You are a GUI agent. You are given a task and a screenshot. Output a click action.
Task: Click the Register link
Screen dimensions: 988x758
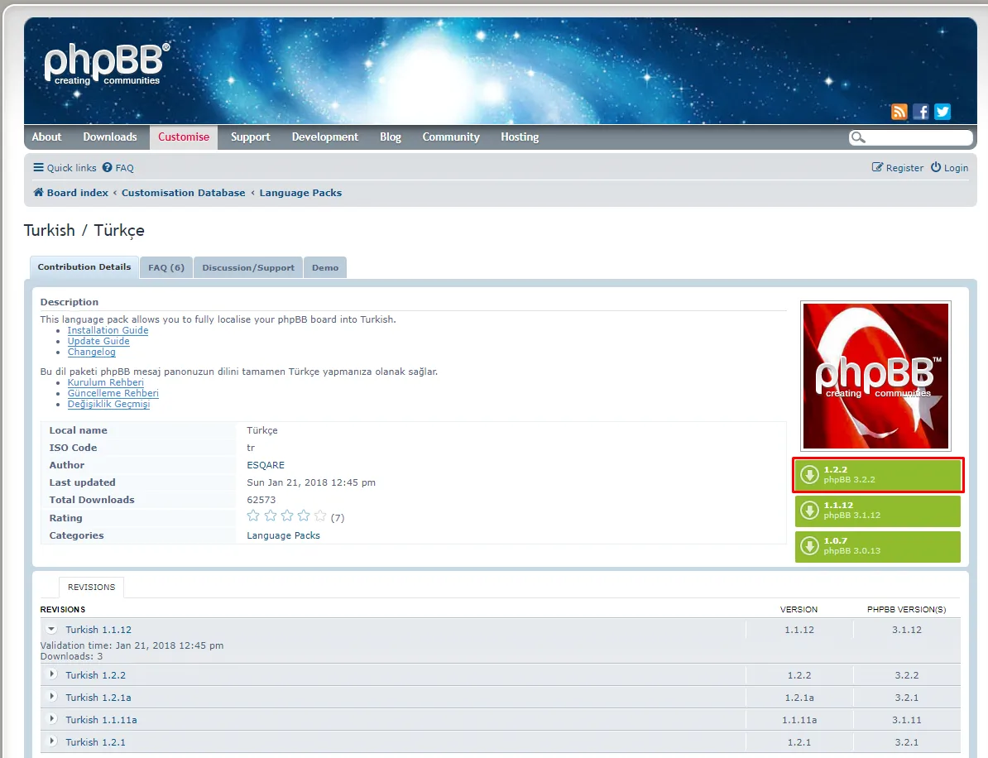(x=897, y=168)
